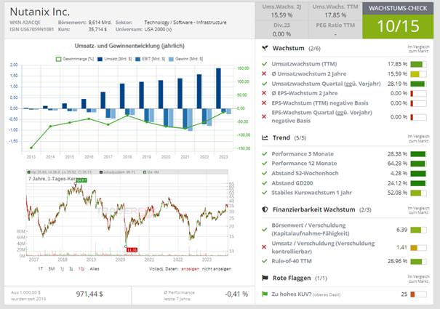The image size is (440, 309).
Task: Click the 971,44 $ value
Action: [89, 294]
